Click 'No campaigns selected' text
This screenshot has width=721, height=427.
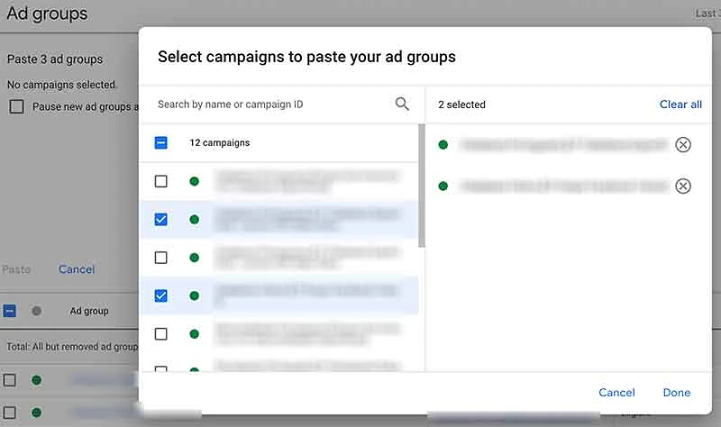[61, 85]
